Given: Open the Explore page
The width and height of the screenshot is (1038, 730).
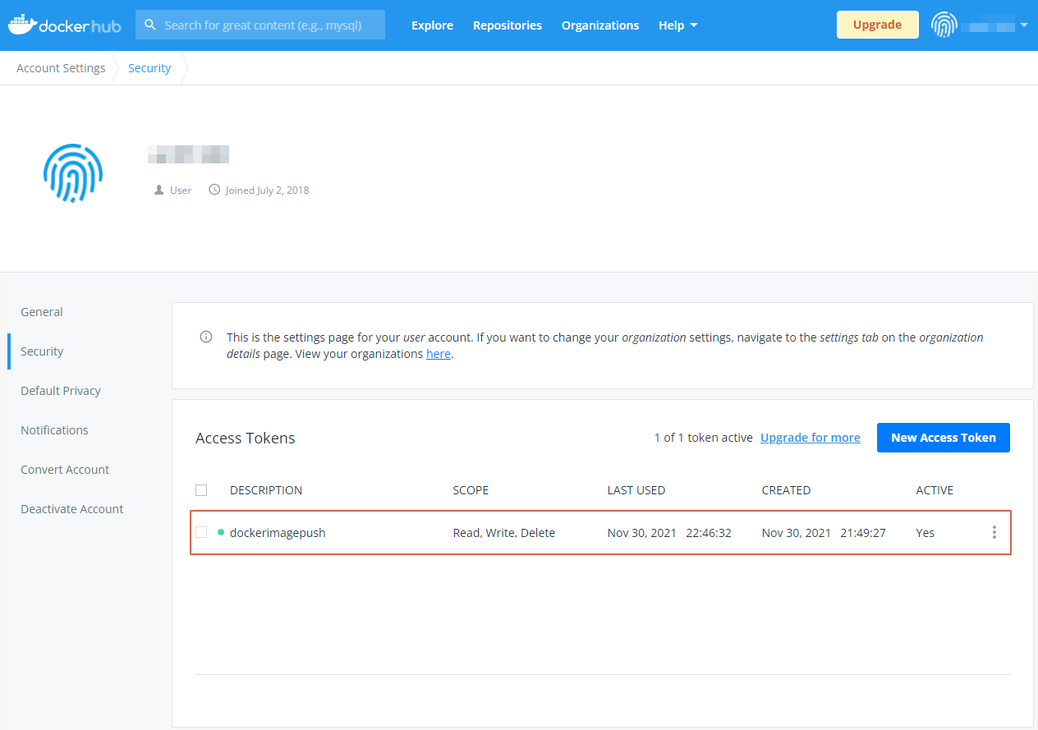Looking at the screenshot, I should 432,25.
